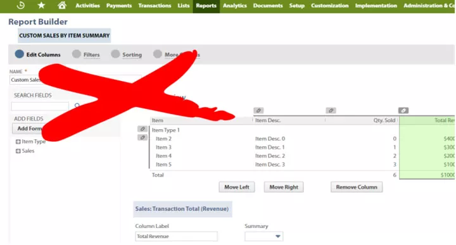Viewport: 456px width, 245px height.
Task: Focus the Column Label input field
Action: (x=176, y=236)
